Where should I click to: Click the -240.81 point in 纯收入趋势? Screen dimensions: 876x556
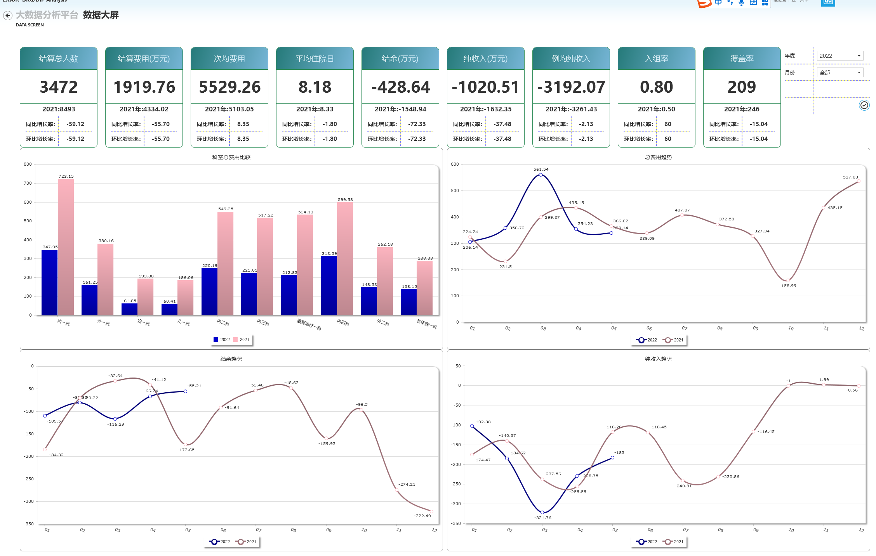point(683,481)
